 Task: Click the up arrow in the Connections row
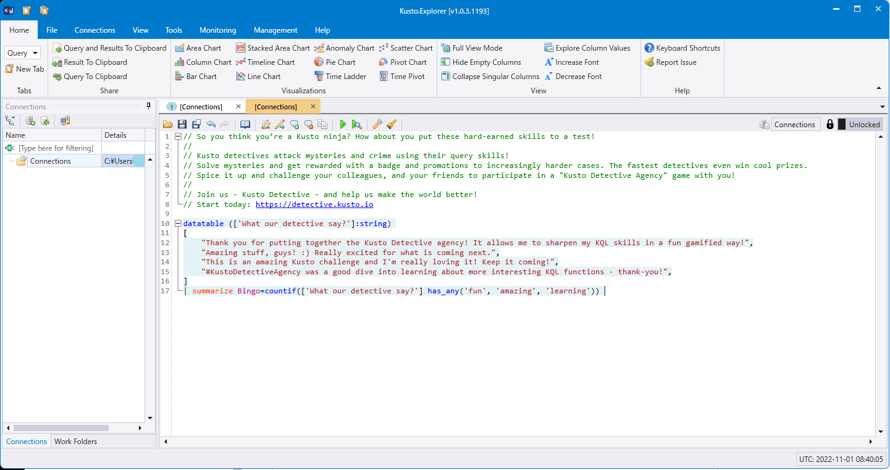click(149, 159)
